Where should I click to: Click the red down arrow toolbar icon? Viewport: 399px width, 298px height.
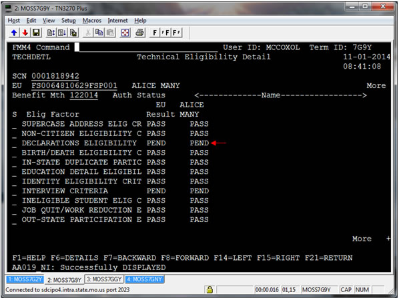[25, 33]
